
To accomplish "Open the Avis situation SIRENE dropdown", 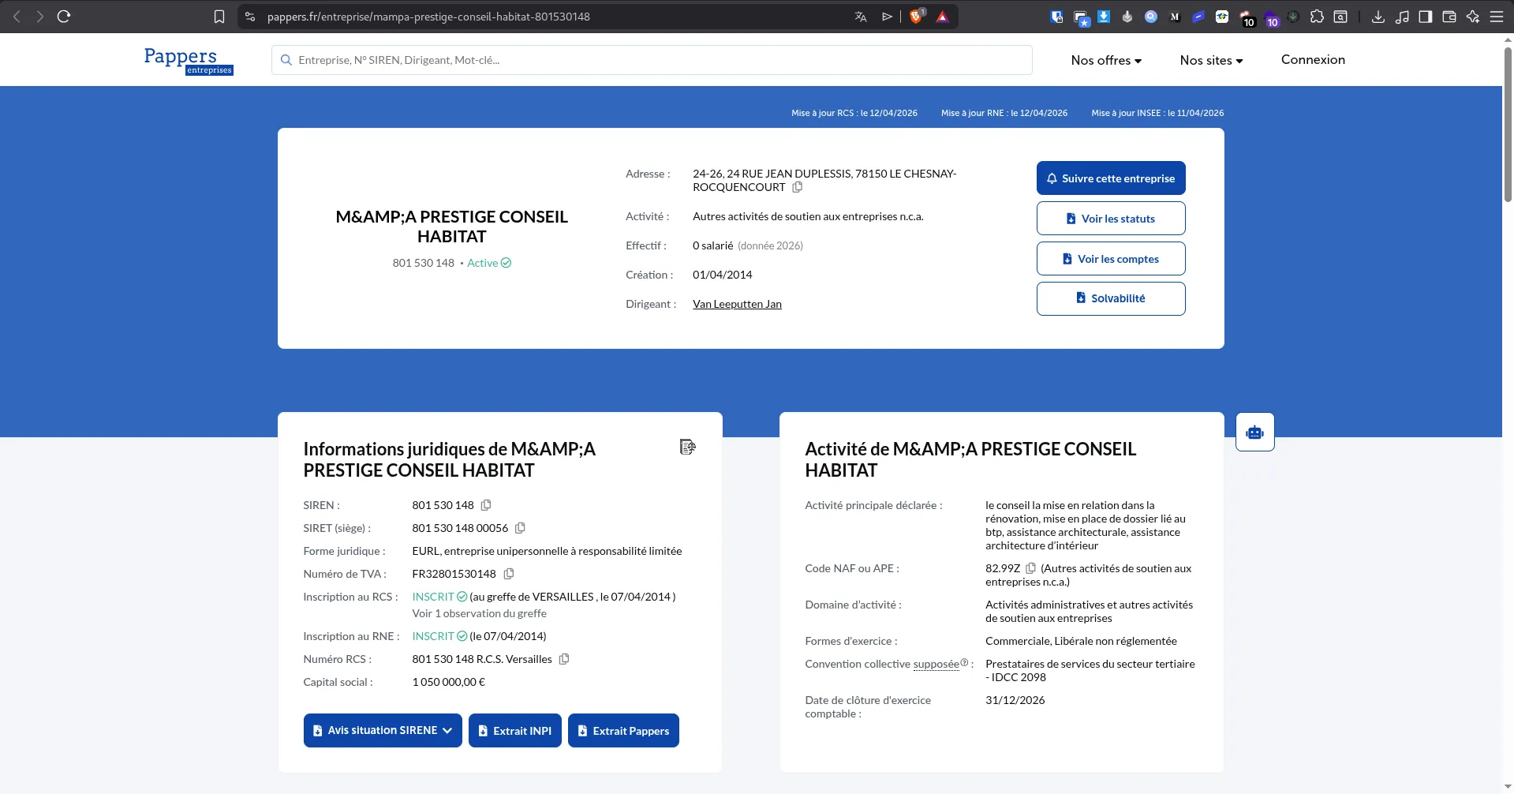I will [382, 730].
